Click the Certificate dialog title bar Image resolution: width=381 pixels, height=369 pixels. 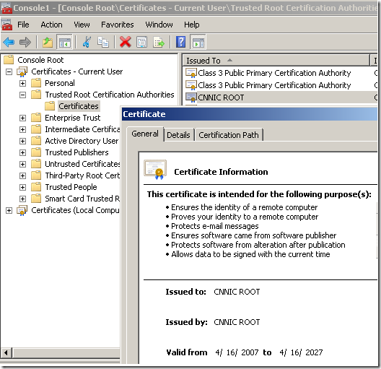click(250, 114)
